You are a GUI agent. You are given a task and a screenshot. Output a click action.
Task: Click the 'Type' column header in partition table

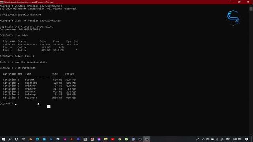click(28, 74)
